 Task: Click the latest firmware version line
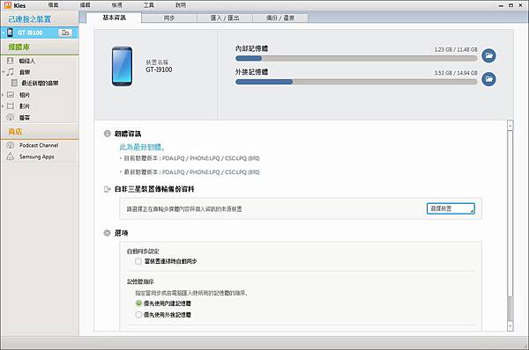coord(191,172)
